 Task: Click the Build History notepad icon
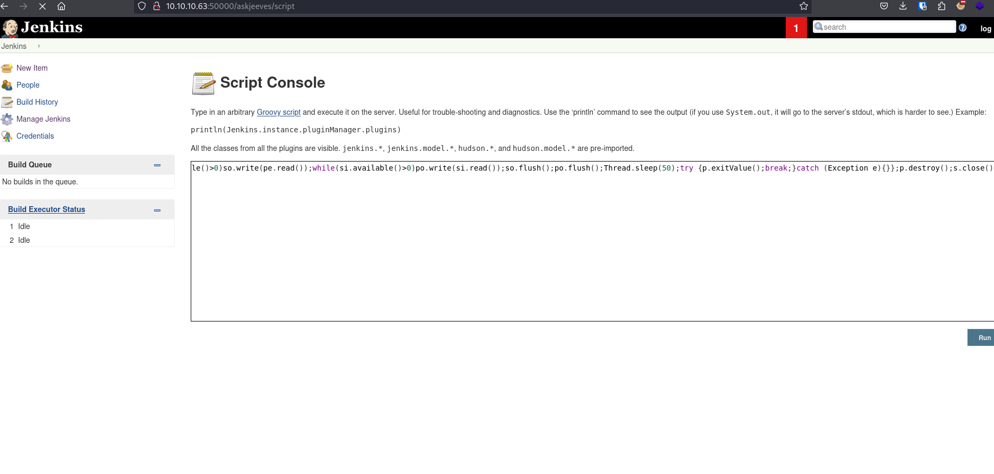click(x=7, y=102)
